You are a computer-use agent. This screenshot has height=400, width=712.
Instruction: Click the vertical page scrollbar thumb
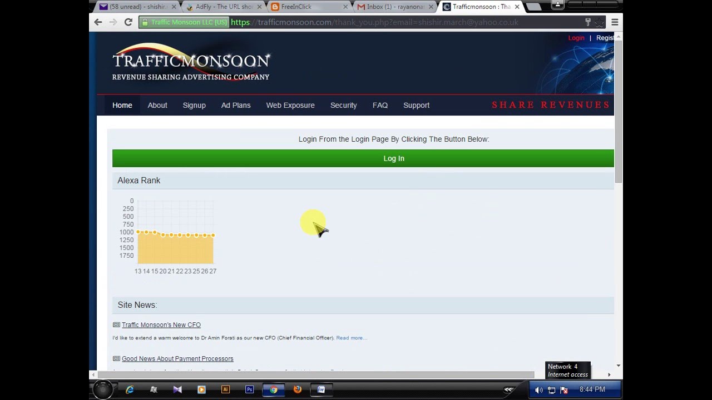(619, 111)
